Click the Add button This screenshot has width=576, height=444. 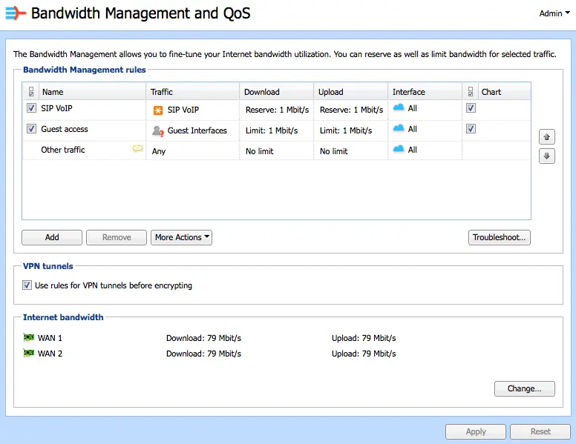[x=52, y=237]
